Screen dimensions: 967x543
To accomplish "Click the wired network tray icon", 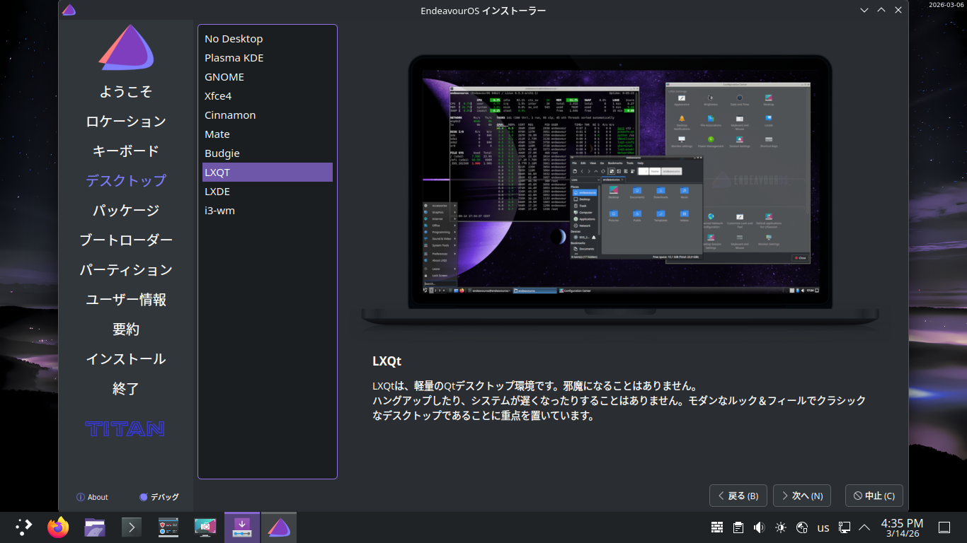I will tap(844, 527).
